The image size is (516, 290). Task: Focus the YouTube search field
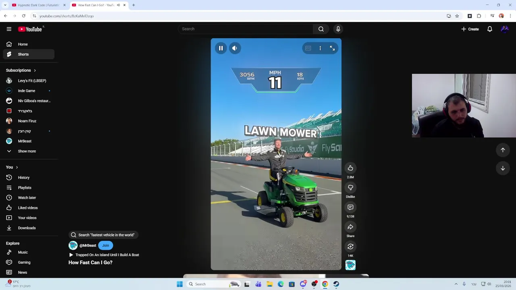[246, 29]
